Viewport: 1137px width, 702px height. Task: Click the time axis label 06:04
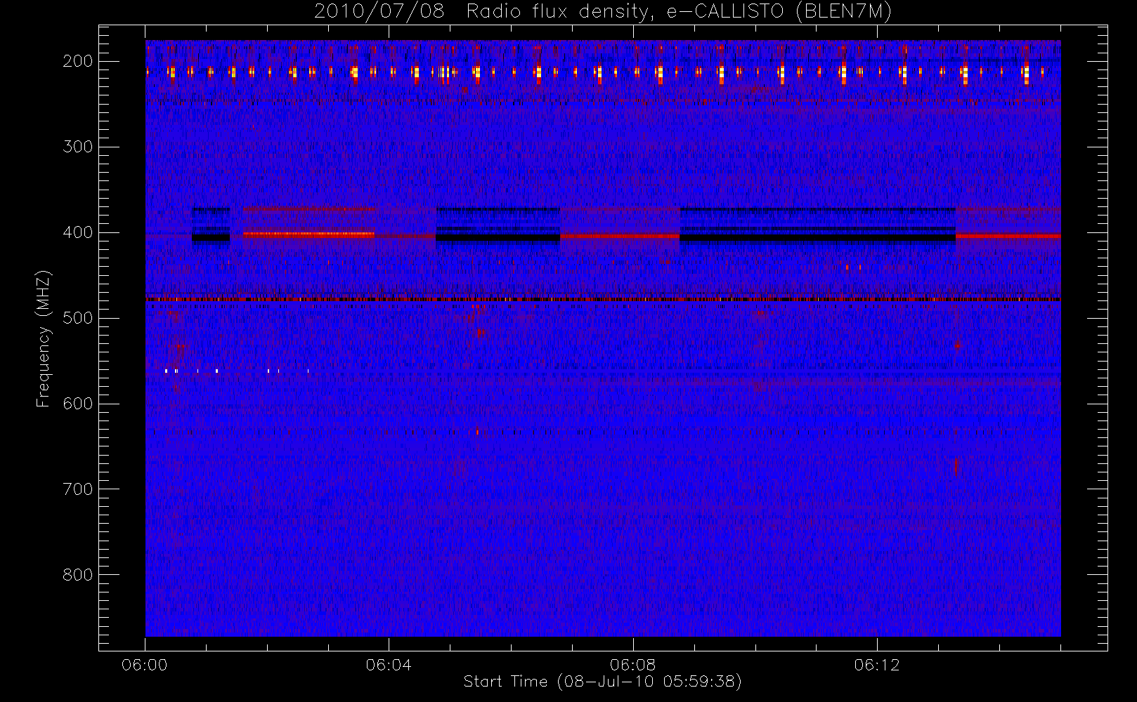tap(389, 665)
